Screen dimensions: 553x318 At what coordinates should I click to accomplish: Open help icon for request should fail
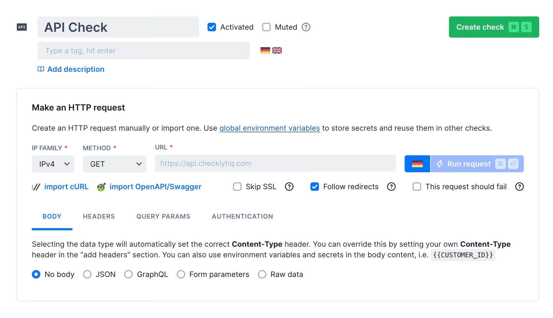click(x=520, y=187)
